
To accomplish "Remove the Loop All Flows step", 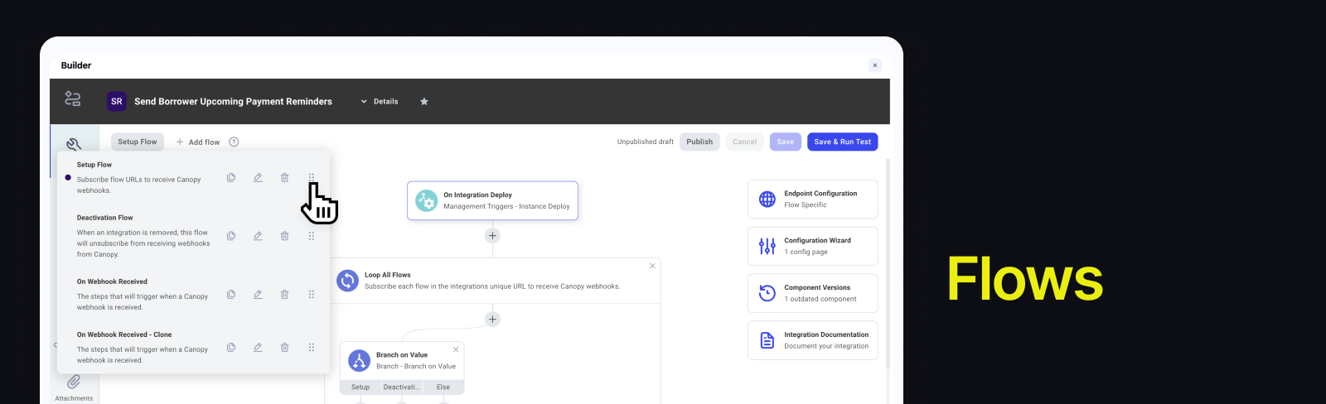I will click(652, 266).
